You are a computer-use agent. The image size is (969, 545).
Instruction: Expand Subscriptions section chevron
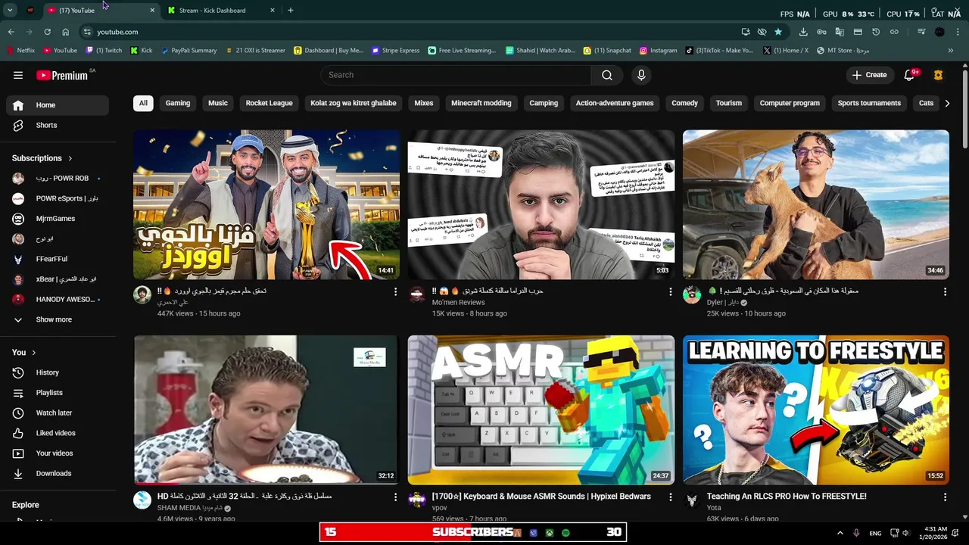point(70,158)
